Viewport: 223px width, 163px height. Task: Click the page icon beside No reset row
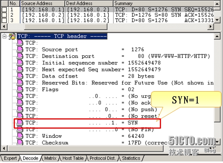coord(20,116)
